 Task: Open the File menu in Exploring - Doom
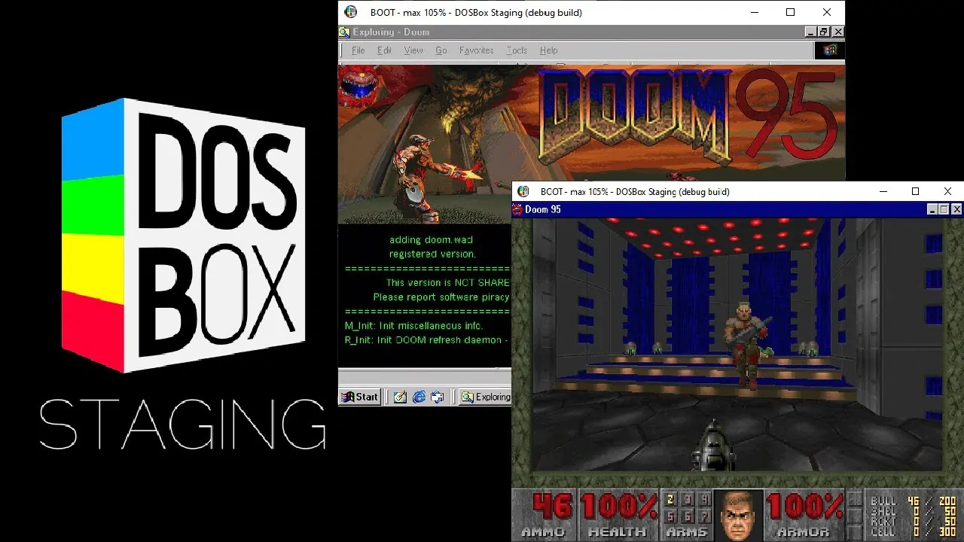[358, 50]
